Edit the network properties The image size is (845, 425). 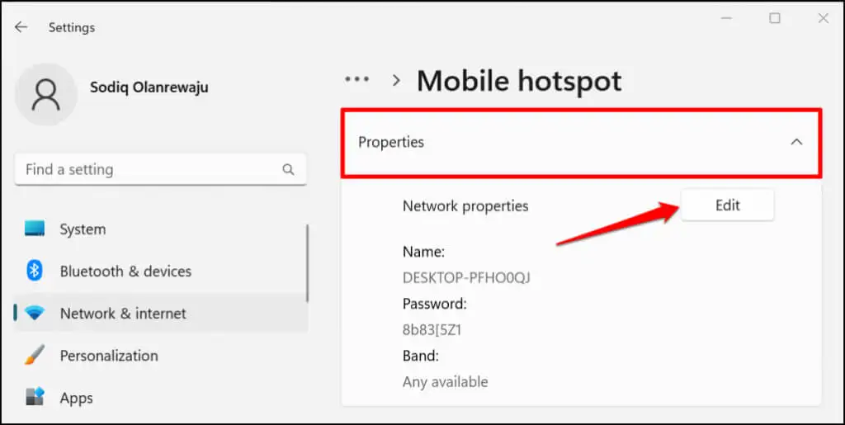tap(728, 205)
